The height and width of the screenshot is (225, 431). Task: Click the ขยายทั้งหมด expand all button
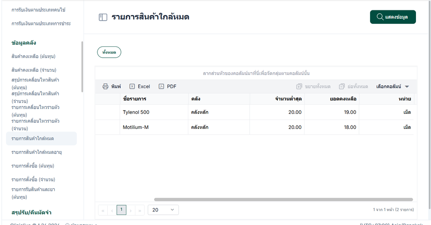(313, 86)
